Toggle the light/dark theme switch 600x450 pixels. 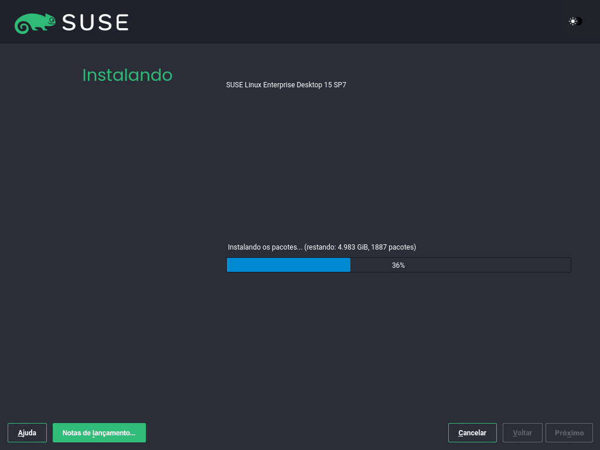pos(575,22)
